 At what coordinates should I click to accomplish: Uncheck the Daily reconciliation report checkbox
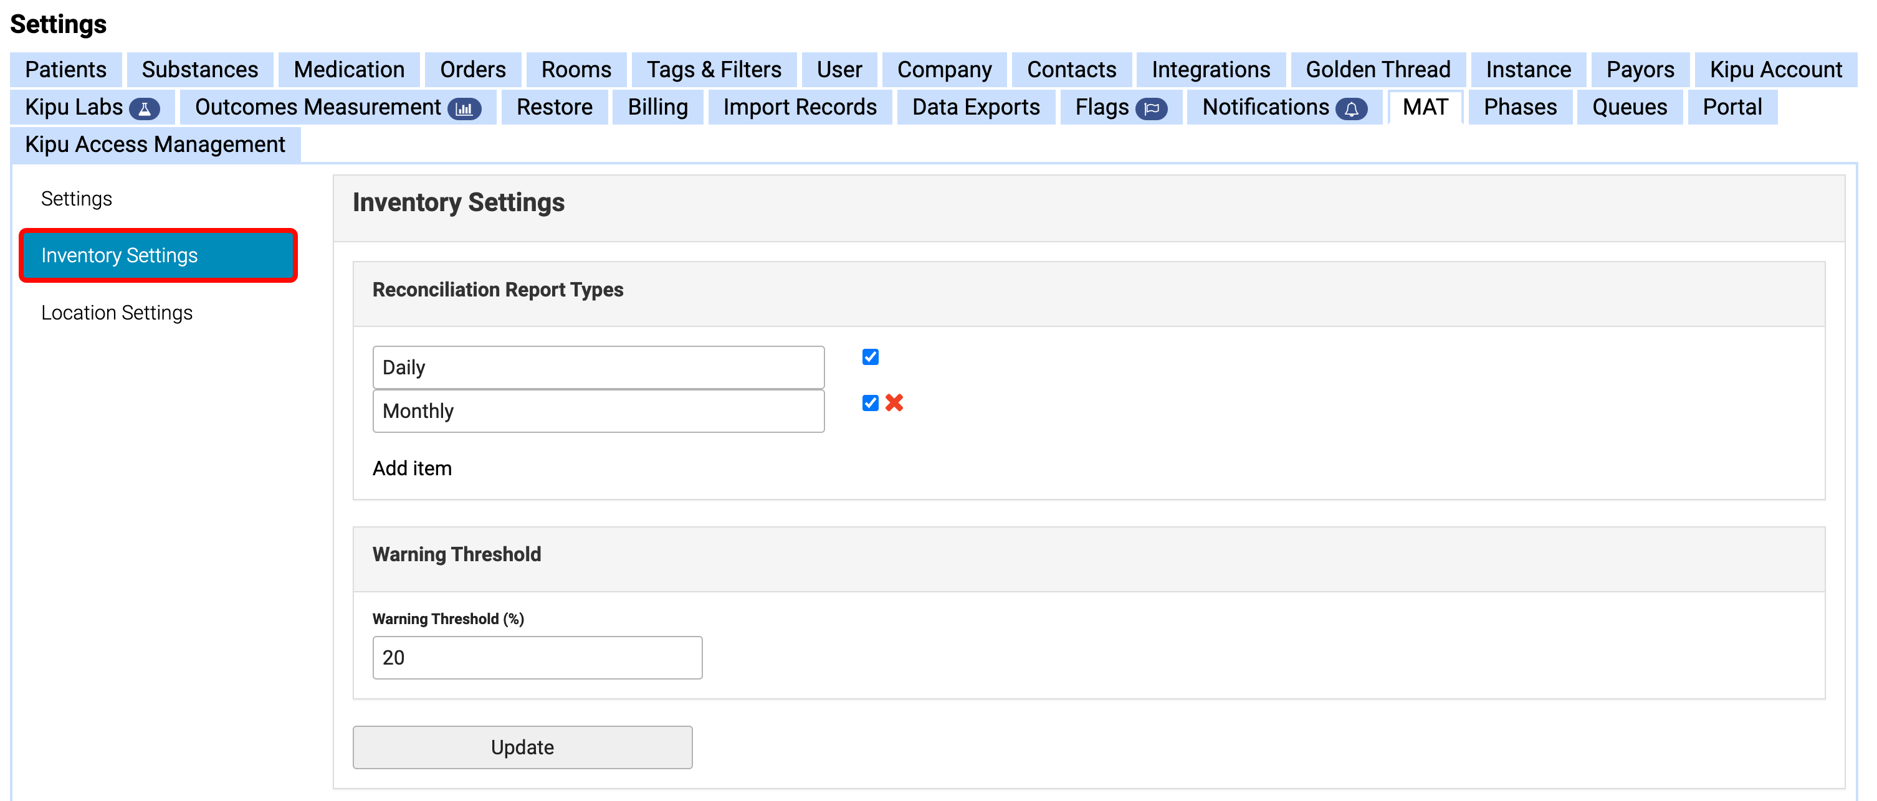point(869,357)
